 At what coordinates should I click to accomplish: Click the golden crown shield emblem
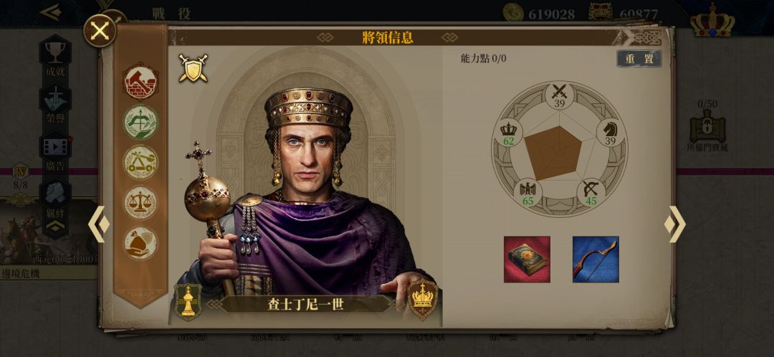423,299
